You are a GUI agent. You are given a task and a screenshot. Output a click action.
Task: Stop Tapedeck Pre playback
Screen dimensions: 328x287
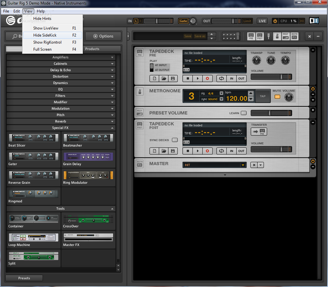point(188,79)
